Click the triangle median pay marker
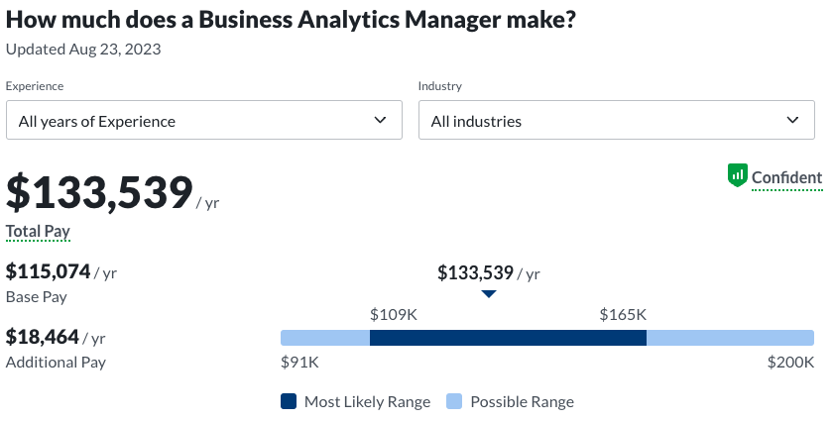Screen dimensions: 833x422 pyautogui.click(x=489, y=294)
